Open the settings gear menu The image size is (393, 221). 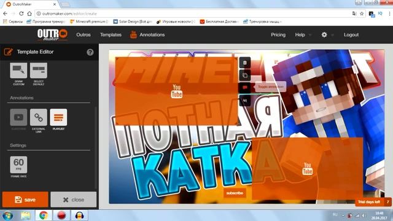pyautogui.click(x=324, y=34)
